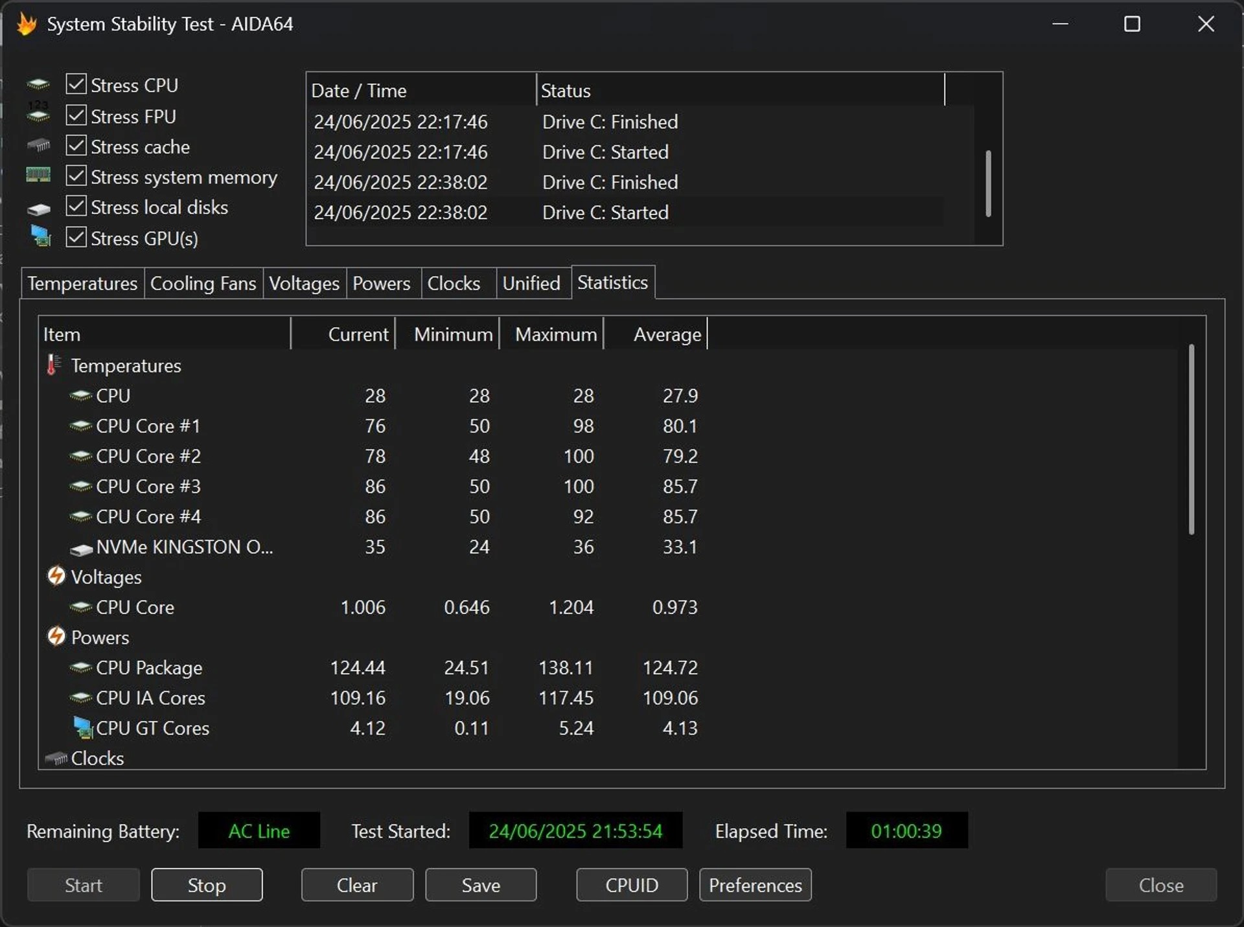Toggle the Stress system memory checkbox
The height and width of the screenshot is (927, 1244).
click(x=76, y=175)
